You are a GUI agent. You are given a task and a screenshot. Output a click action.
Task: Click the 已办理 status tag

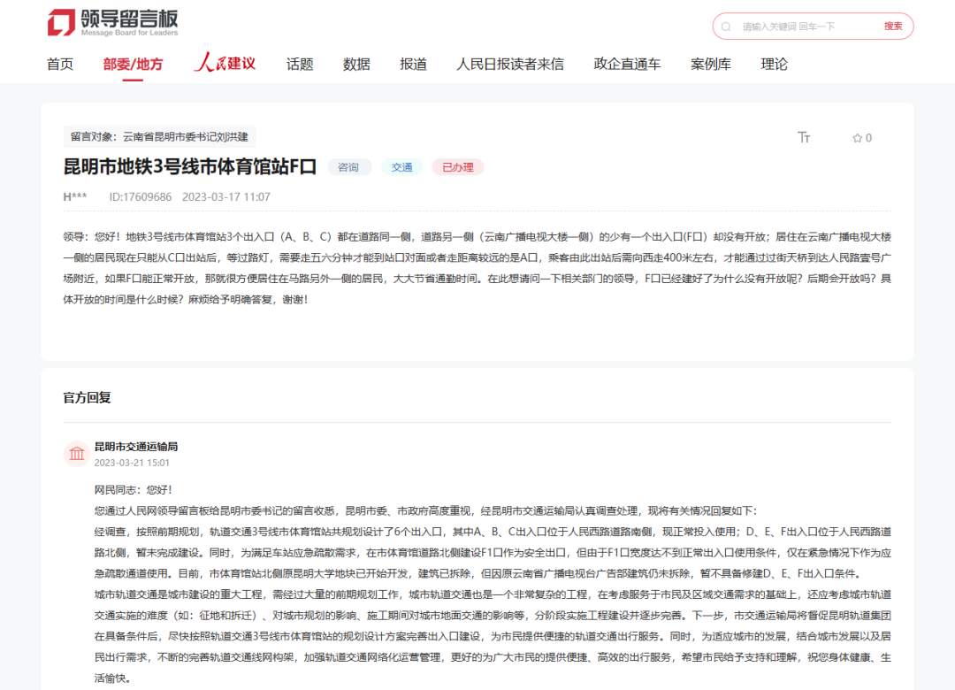[x=457, y=167]
